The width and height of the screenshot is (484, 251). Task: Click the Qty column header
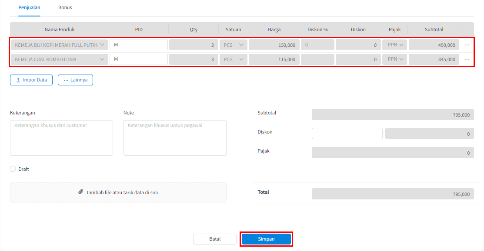(194, 29)
